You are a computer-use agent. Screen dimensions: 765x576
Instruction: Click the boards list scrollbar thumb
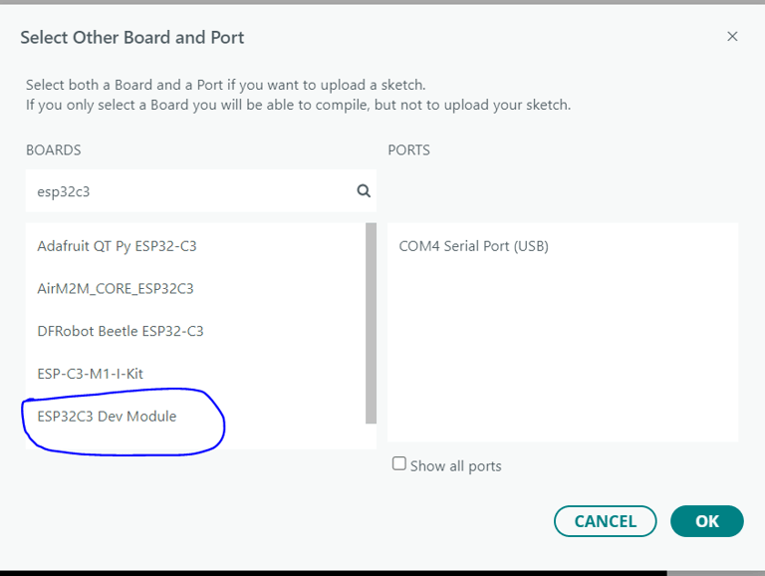click(x=371, y=319)
